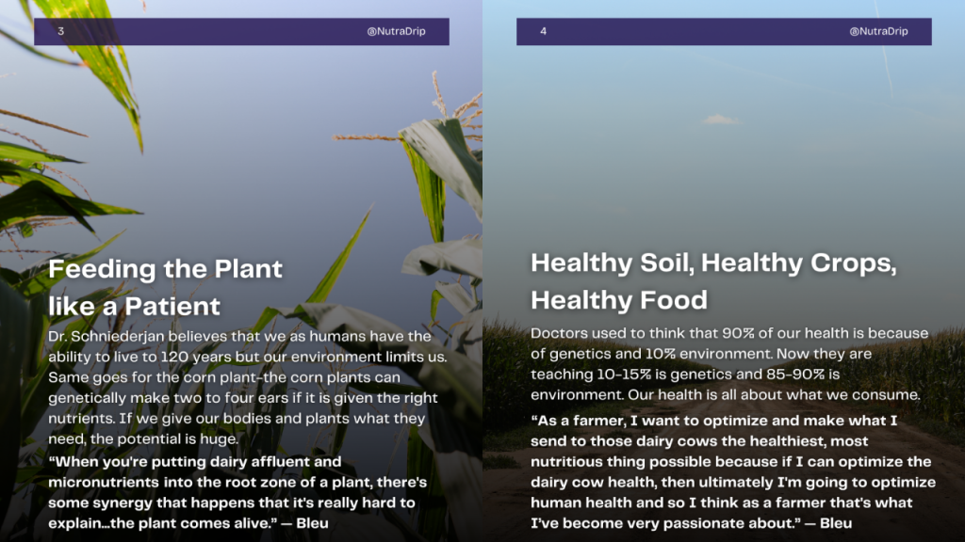Click the small cloud in the right slide sky

(721, 120)
